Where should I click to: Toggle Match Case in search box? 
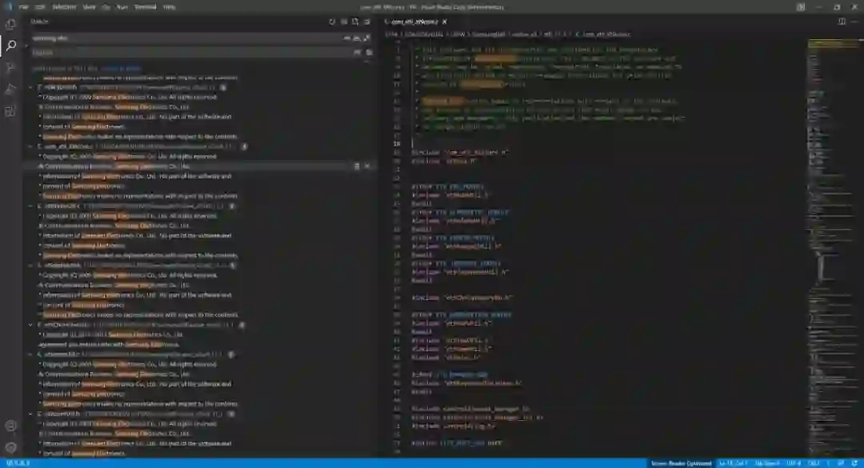pyautogui.click(x=346, y=38)
